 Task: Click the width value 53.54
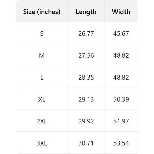121,143
